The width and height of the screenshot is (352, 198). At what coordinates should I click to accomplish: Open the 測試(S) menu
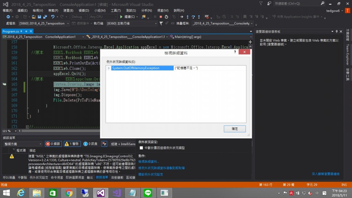pyautogui.click(x=131, y=11)
